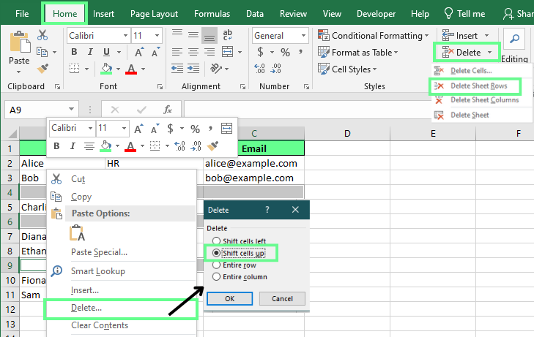The image size is (534, 337).
Task: Toggle Bold in the mini toolbar
Action: pos(56,146)
